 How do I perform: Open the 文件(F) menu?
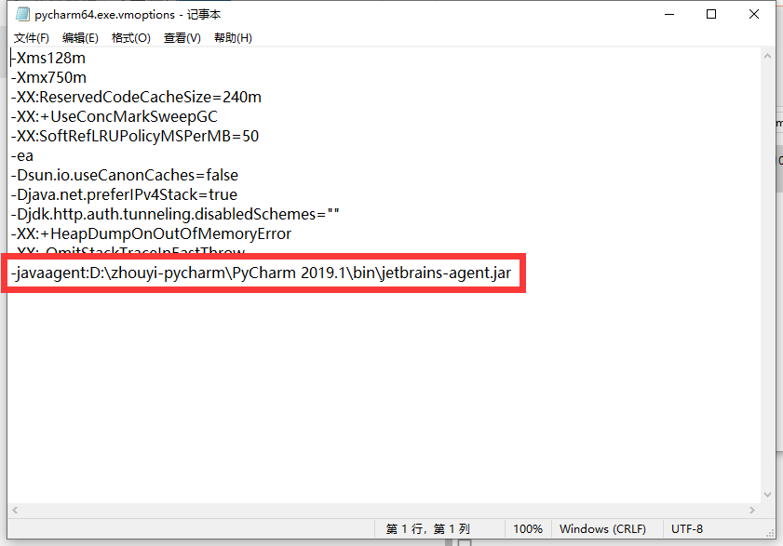tap(31, 37)
